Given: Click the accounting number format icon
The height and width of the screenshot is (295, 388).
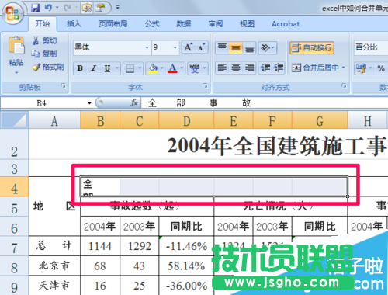Looking at the screenshot, I should (x=361, y=68).
